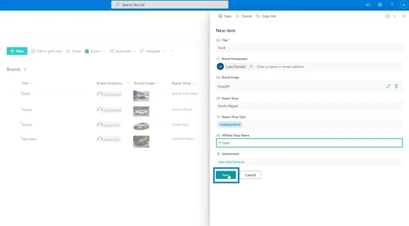Remove Luke Donald from Brand Ambassador
This screenshot has width=409, height=226.
(251, 66)
